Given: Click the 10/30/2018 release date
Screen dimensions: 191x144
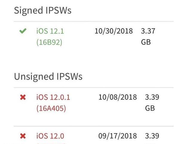Looking at the screenshot, I should (x=114, y=31).
